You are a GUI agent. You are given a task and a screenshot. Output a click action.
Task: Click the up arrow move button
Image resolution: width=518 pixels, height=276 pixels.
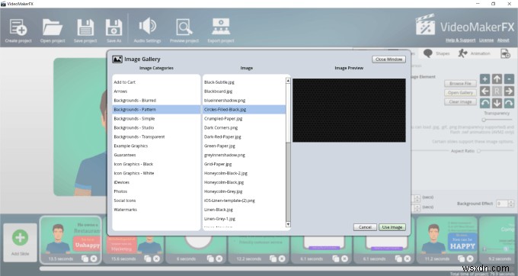pos(497,79)
